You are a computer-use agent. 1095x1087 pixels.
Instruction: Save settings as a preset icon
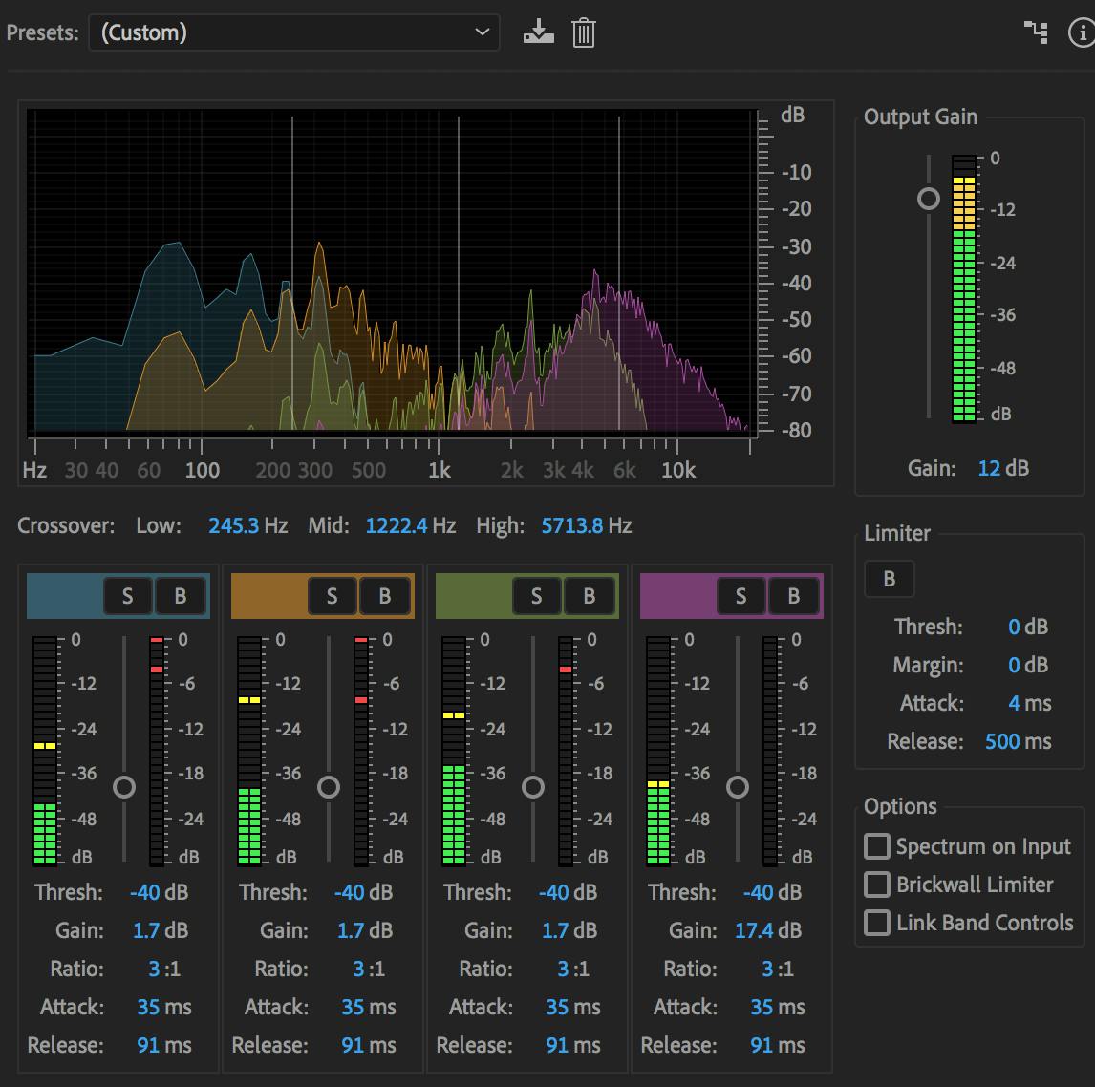538,32
